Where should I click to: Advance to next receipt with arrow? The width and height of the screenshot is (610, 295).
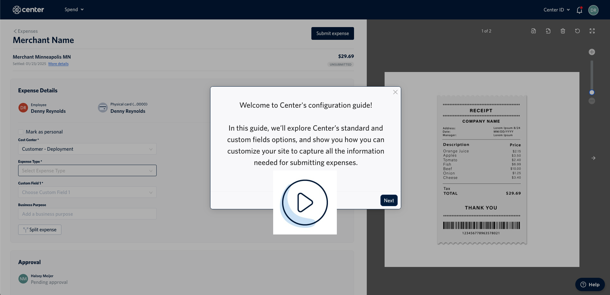pos(593,158)
